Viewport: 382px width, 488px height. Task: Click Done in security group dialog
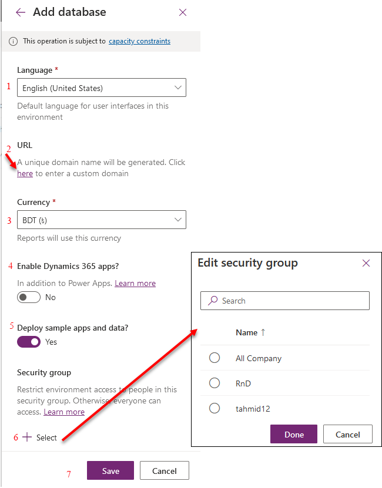click(x=294, y=434)
